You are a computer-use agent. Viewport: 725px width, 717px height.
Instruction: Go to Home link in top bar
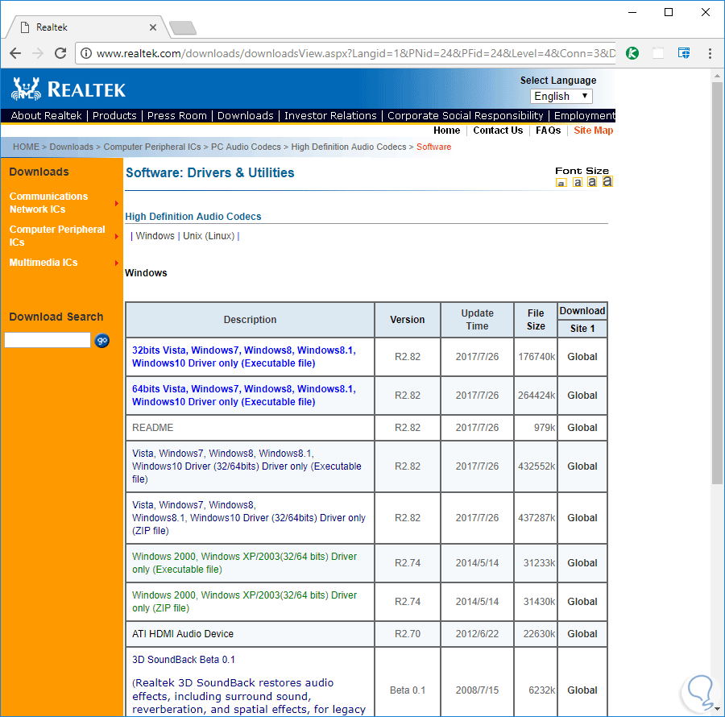click(446, 131)
